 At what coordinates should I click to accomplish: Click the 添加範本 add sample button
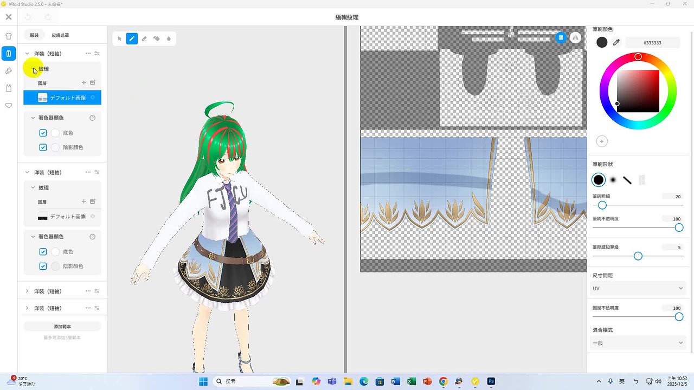point(61,326)
